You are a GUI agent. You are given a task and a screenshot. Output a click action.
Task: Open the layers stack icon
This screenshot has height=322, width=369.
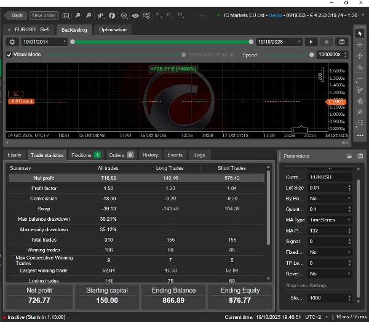point(124,15)
